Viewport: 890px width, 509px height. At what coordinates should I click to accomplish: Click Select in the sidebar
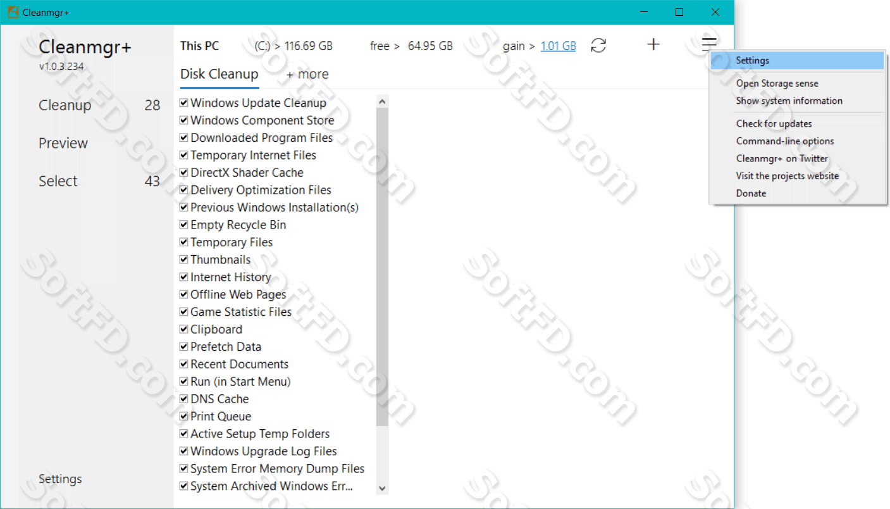[58, 181]
